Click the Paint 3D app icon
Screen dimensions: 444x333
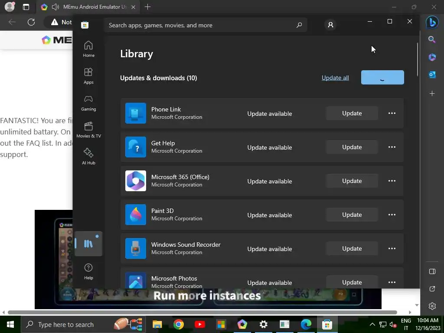(x=136, y=215)
